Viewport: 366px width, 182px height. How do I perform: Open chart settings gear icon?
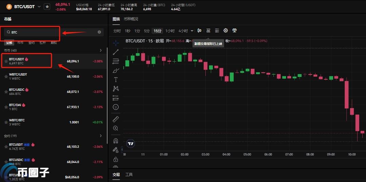226,31
